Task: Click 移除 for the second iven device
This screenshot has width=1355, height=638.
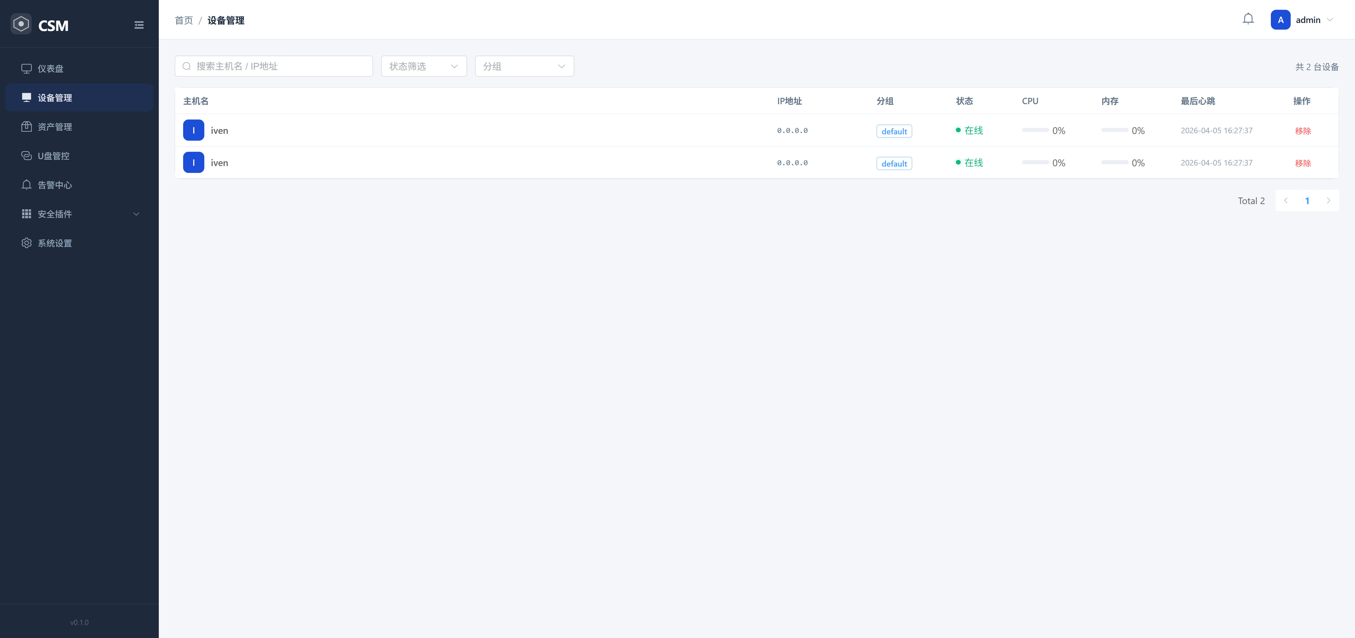Action: (1302, 163)
